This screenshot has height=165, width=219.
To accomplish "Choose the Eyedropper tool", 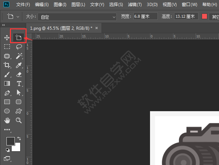I will point(19,65).
